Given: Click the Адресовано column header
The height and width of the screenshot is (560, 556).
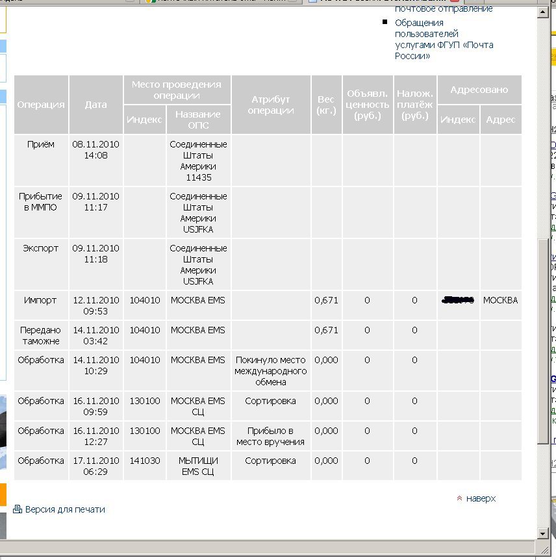Looking at the screenshot, I should (479, 90).
